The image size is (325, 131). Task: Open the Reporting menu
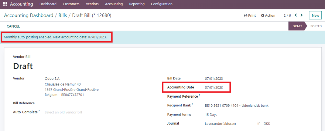point(137,4)
